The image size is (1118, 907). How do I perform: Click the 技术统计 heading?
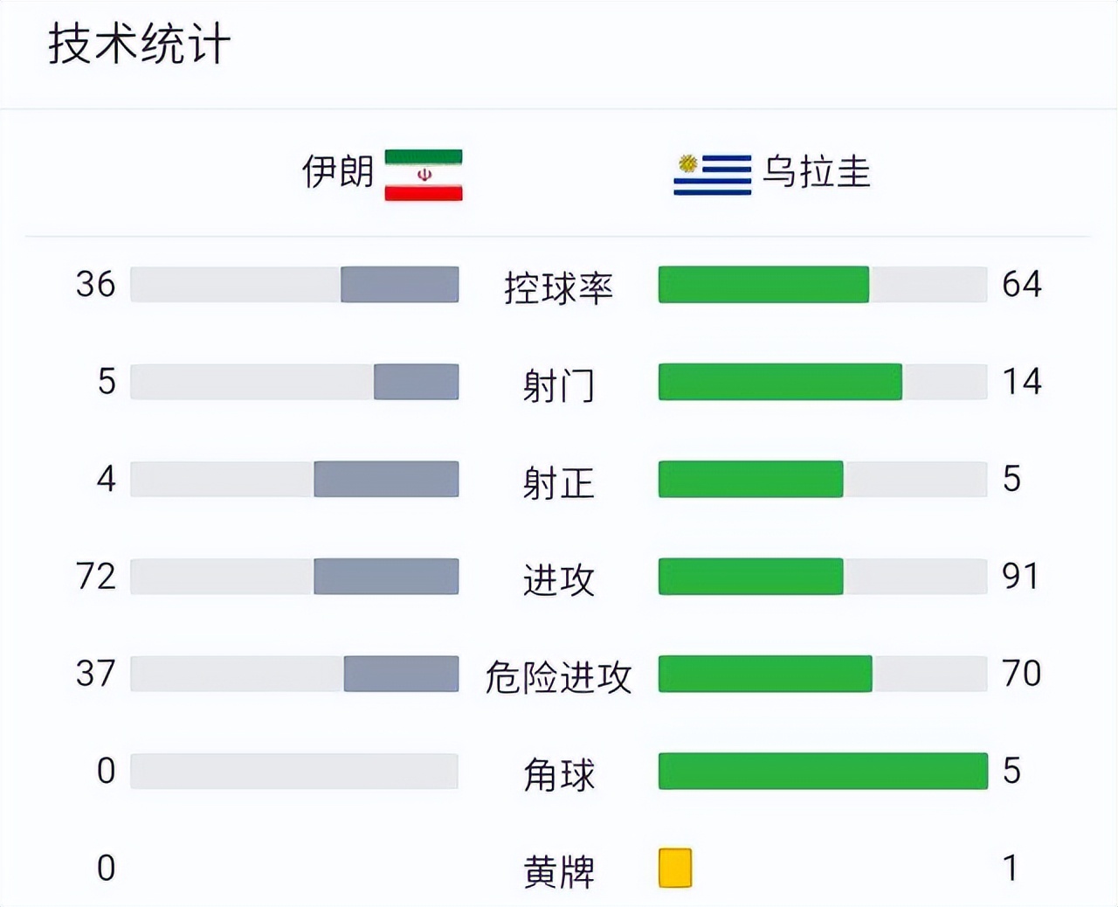tap(139, 44)
